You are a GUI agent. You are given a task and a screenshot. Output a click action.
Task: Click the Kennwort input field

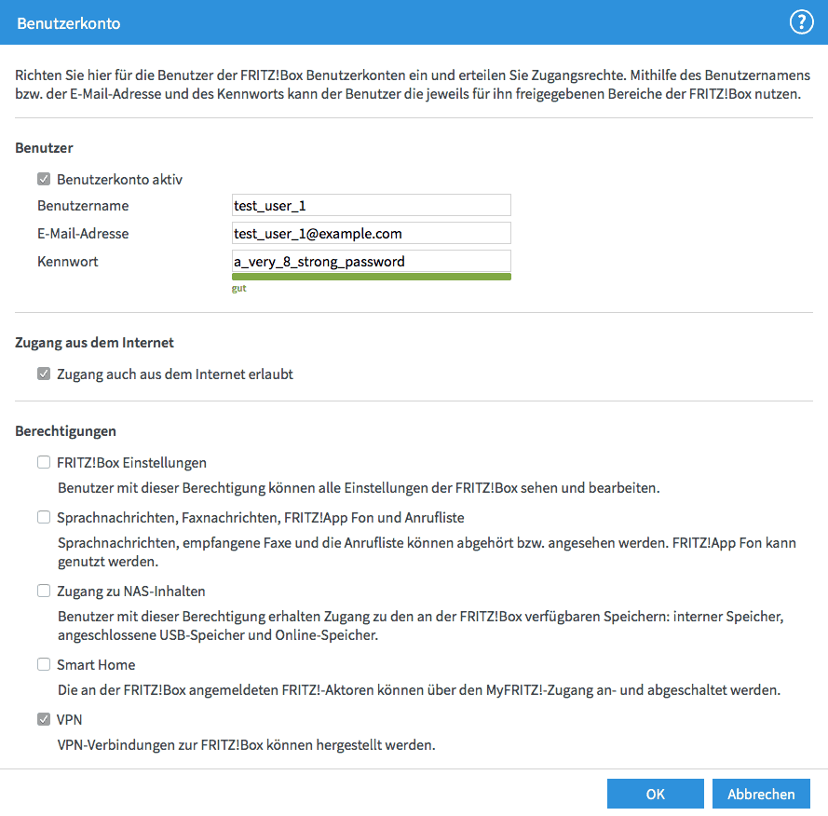[x=372, y=261]
